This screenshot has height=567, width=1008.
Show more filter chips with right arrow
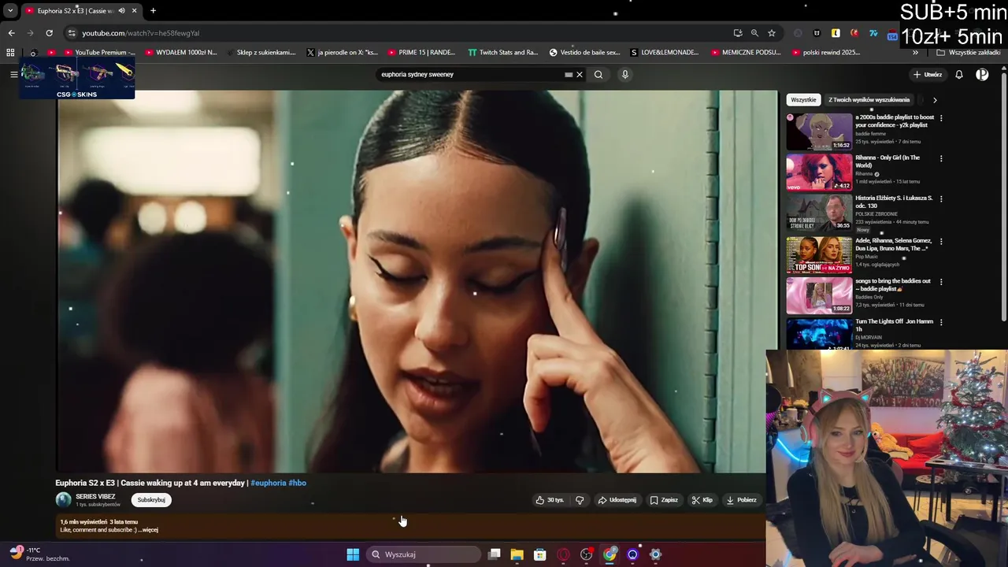[935, 100]
